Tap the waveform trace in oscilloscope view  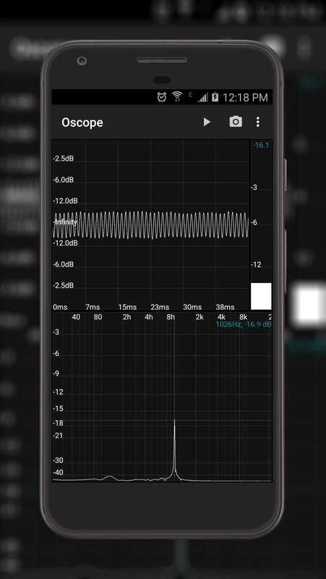[x=150, y=225]
